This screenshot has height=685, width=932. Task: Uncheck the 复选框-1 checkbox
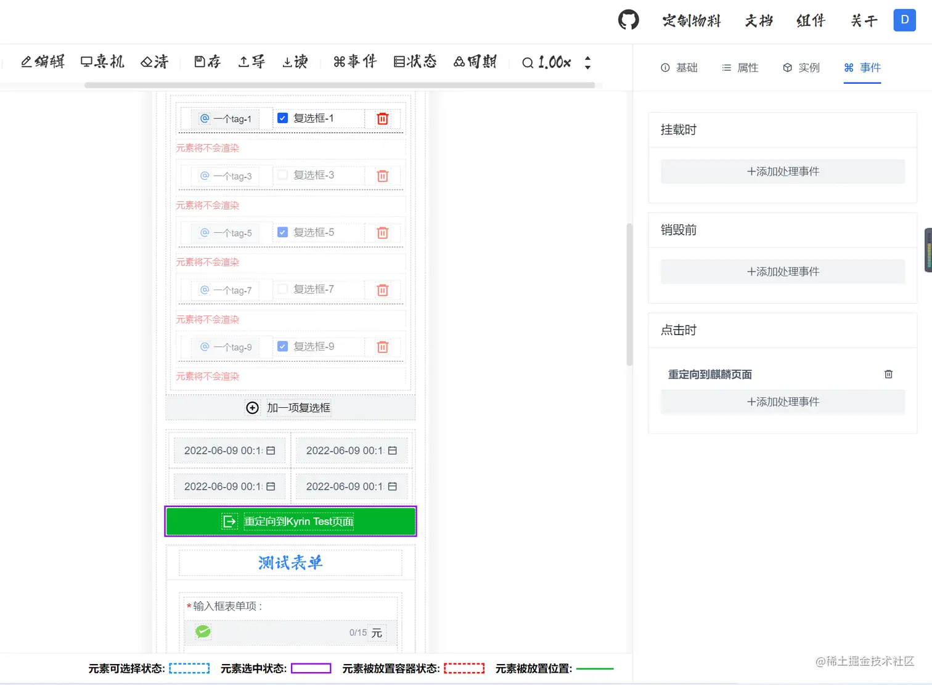tap(282, 118)
